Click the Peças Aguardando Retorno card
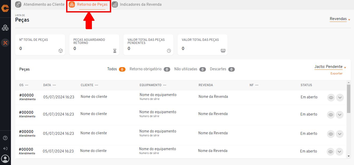Viewport: 354px width, 165px height. pos(94,45)
